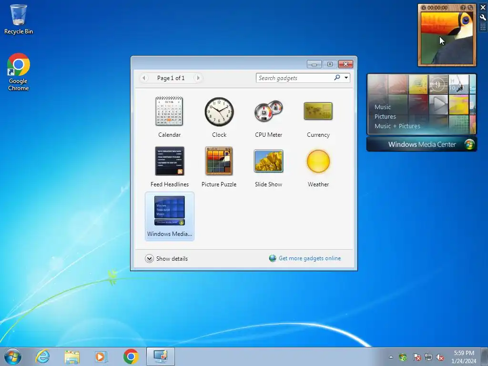Go to next gallery page arrow
The image size is (488, 366).
198,78
